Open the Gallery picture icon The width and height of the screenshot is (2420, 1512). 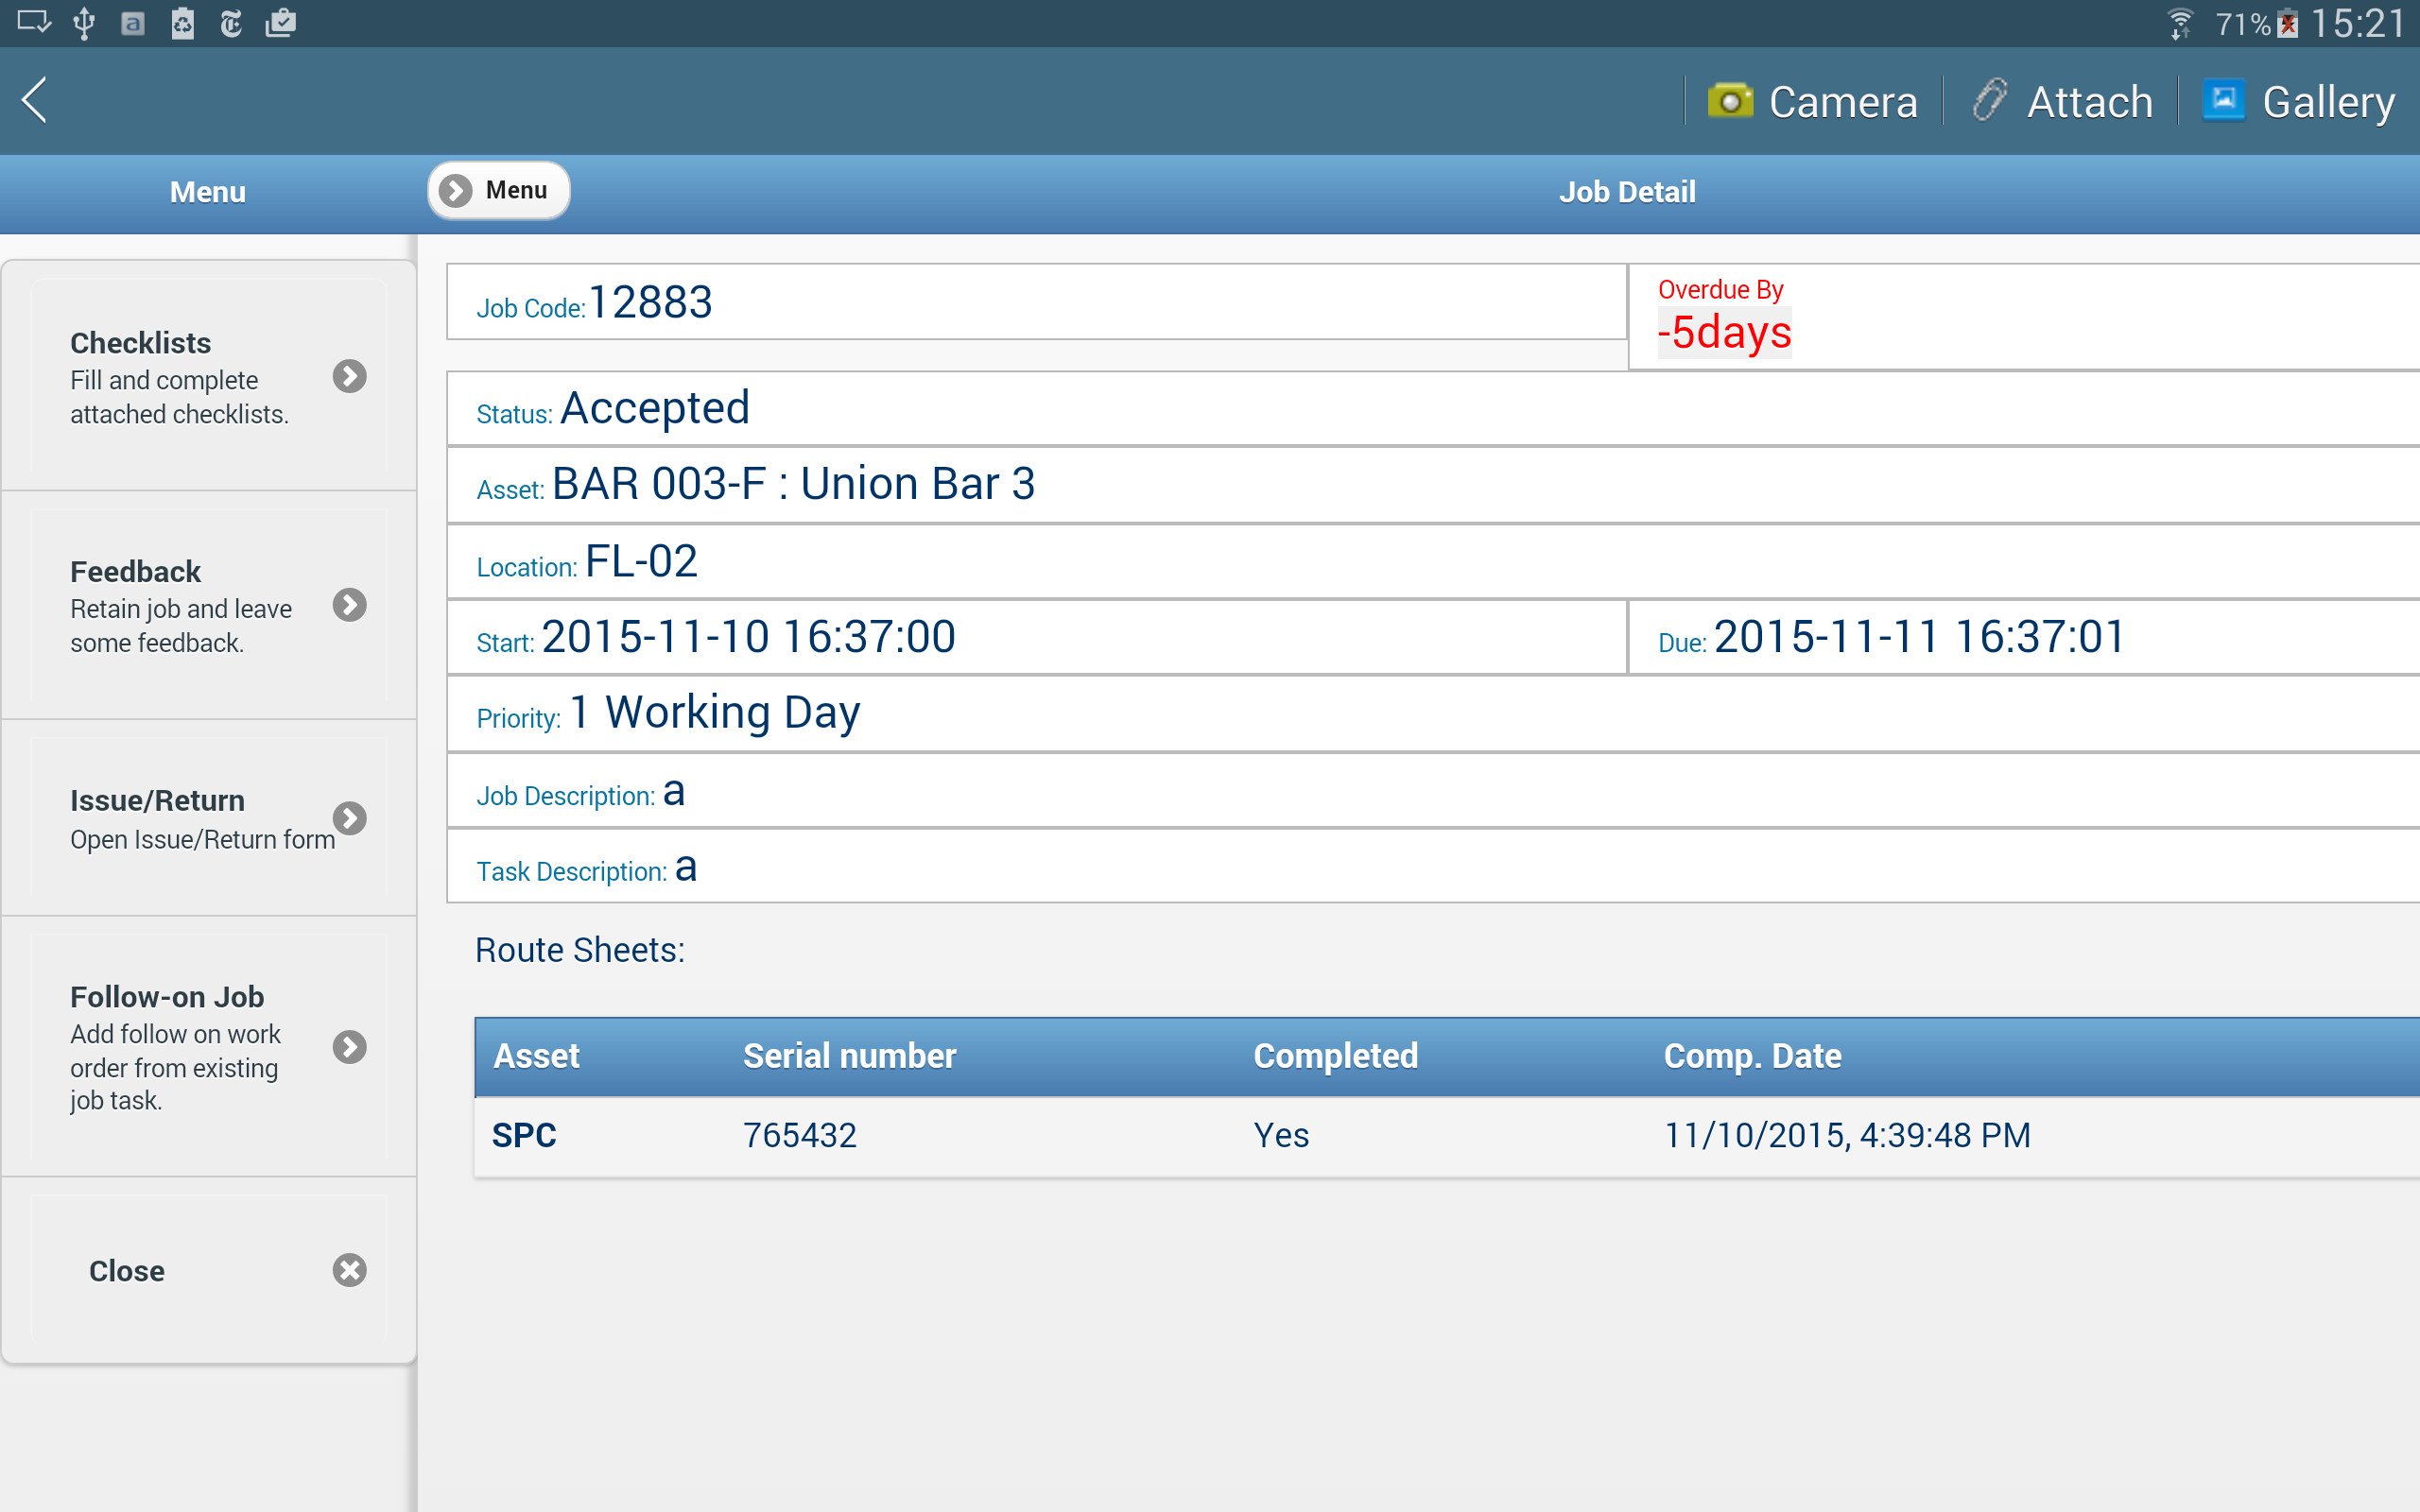(2223, 101)
